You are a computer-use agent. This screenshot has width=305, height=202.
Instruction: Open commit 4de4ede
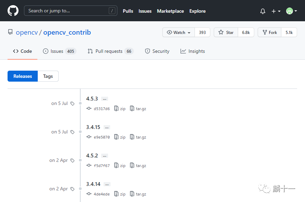pos(102,194)
